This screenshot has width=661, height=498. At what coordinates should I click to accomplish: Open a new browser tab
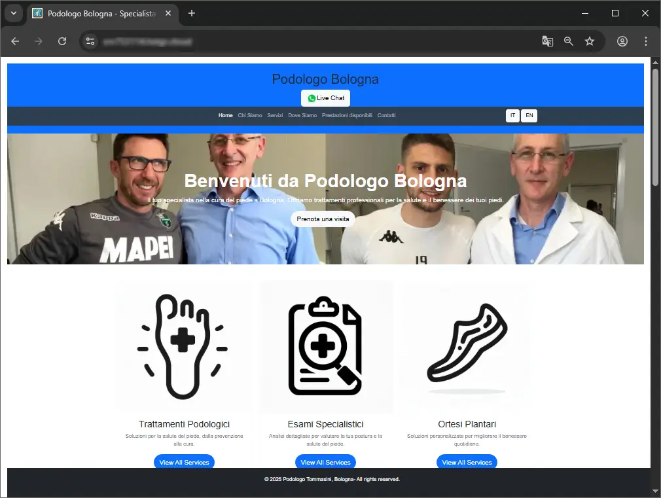(192, 13)
